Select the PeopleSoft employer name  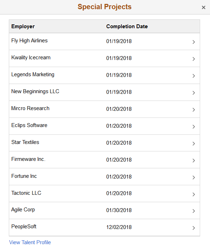(x=24, y=227)
